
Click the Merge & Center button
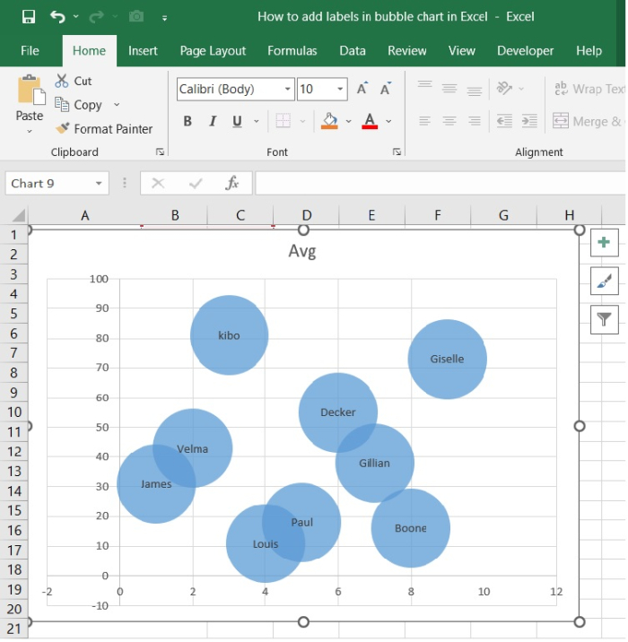pyautogui.click(x=589, y=122)
